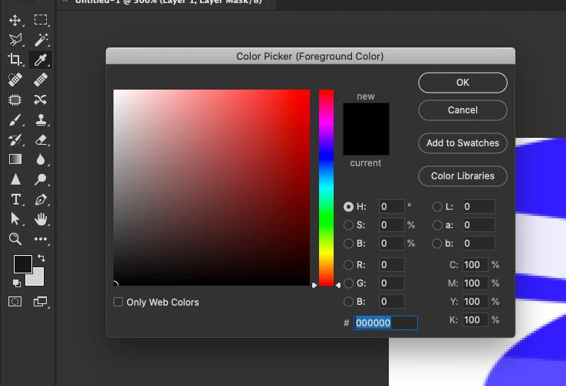Image resolution: width=566 pixels, height=386 pixels.
Task: Select the Dodge tool
Action: [40, 179]
